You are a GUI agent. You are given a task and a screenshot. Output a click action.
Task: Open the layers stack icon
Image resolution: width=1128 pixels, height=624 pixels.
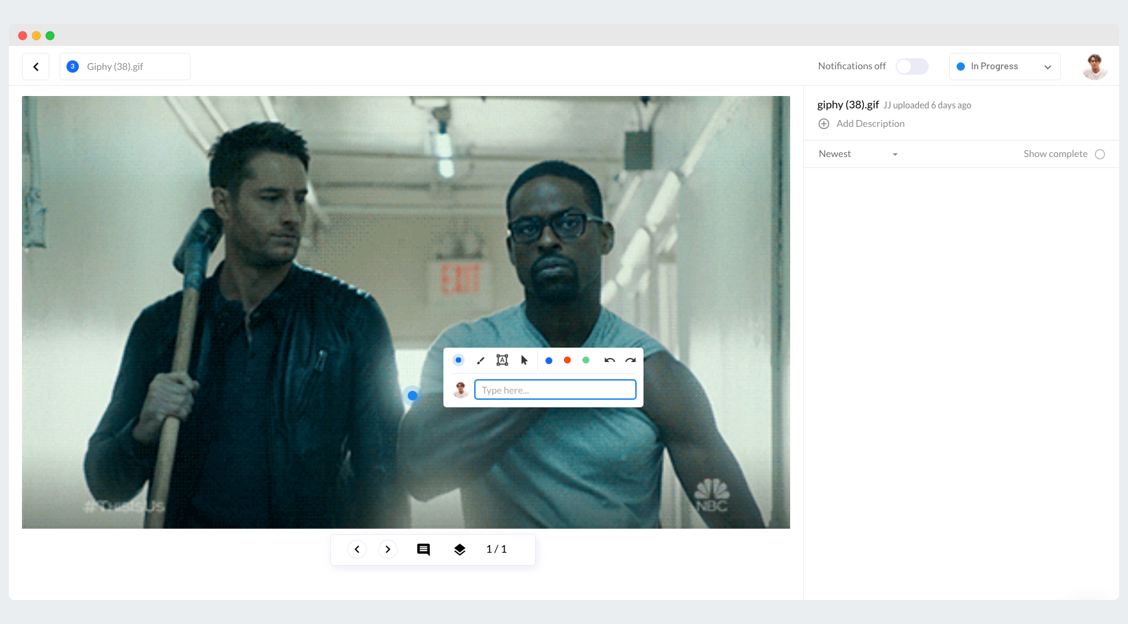(x=460, y=549)
